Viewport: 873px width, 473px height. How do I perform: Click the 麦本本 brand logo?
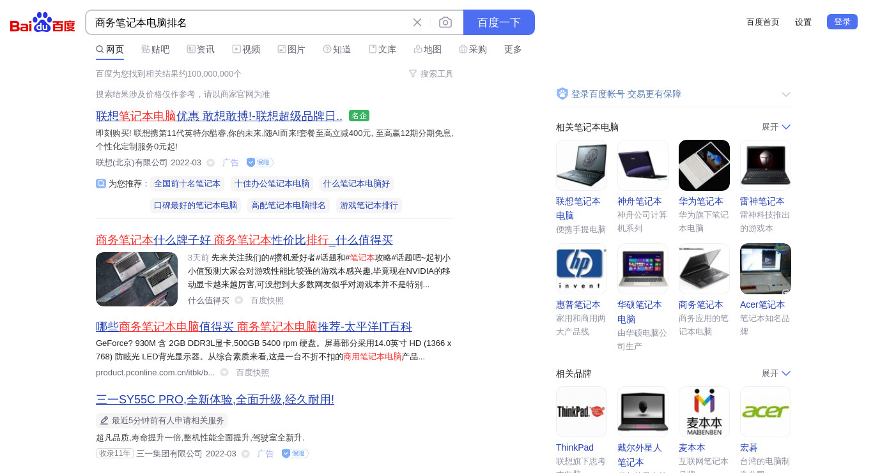click(x=704, y=412)
